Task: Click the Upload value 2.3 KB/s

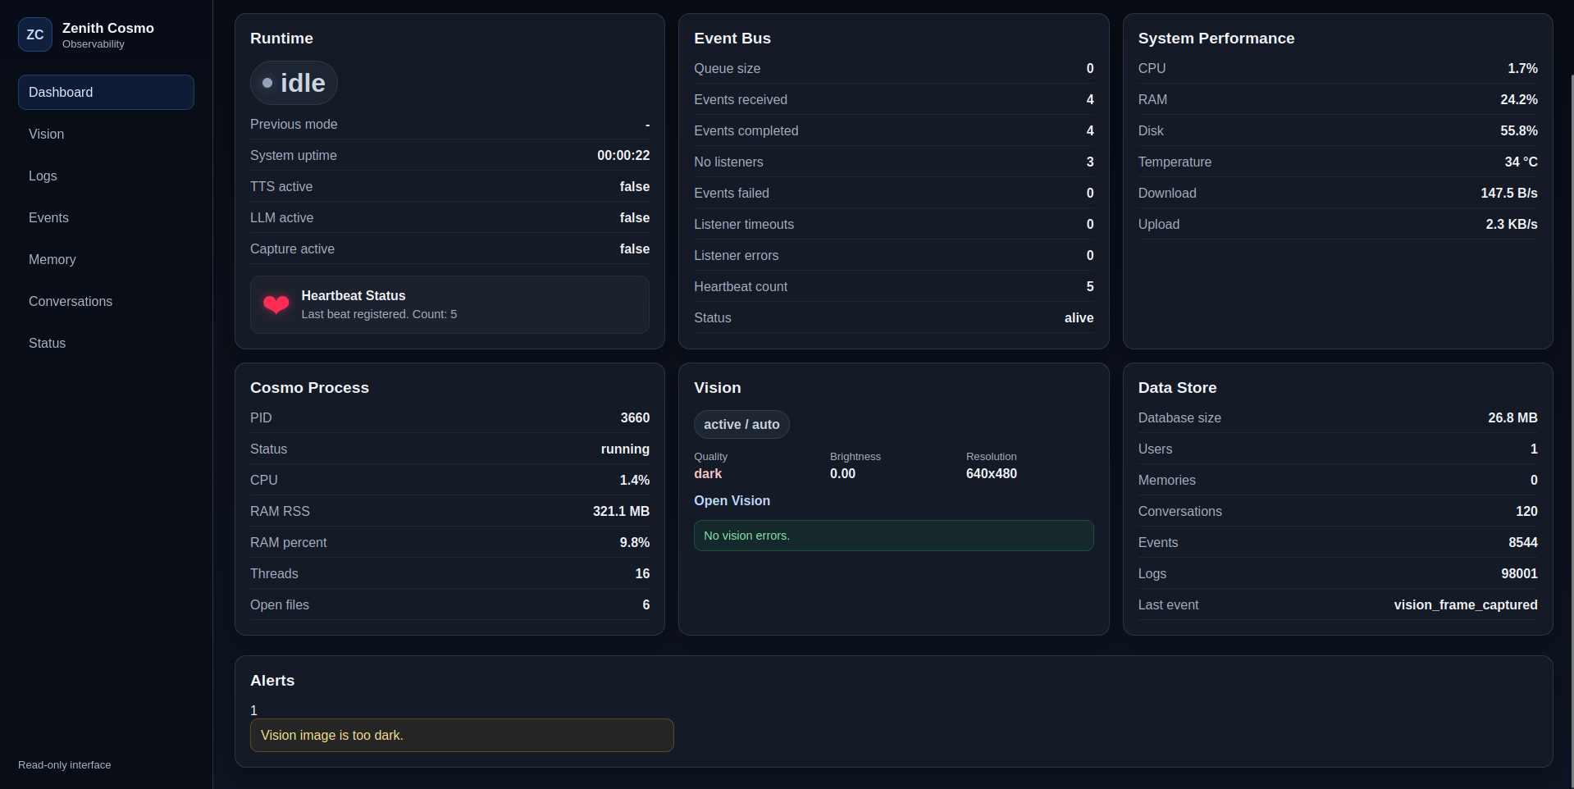Action: 1511,224
